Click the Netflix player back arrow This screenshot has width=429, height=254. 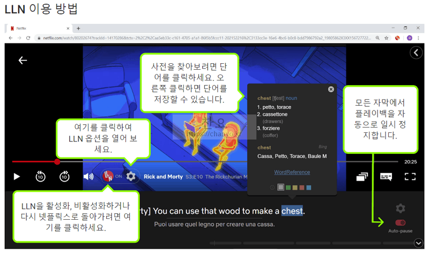(x=23, y=60)
